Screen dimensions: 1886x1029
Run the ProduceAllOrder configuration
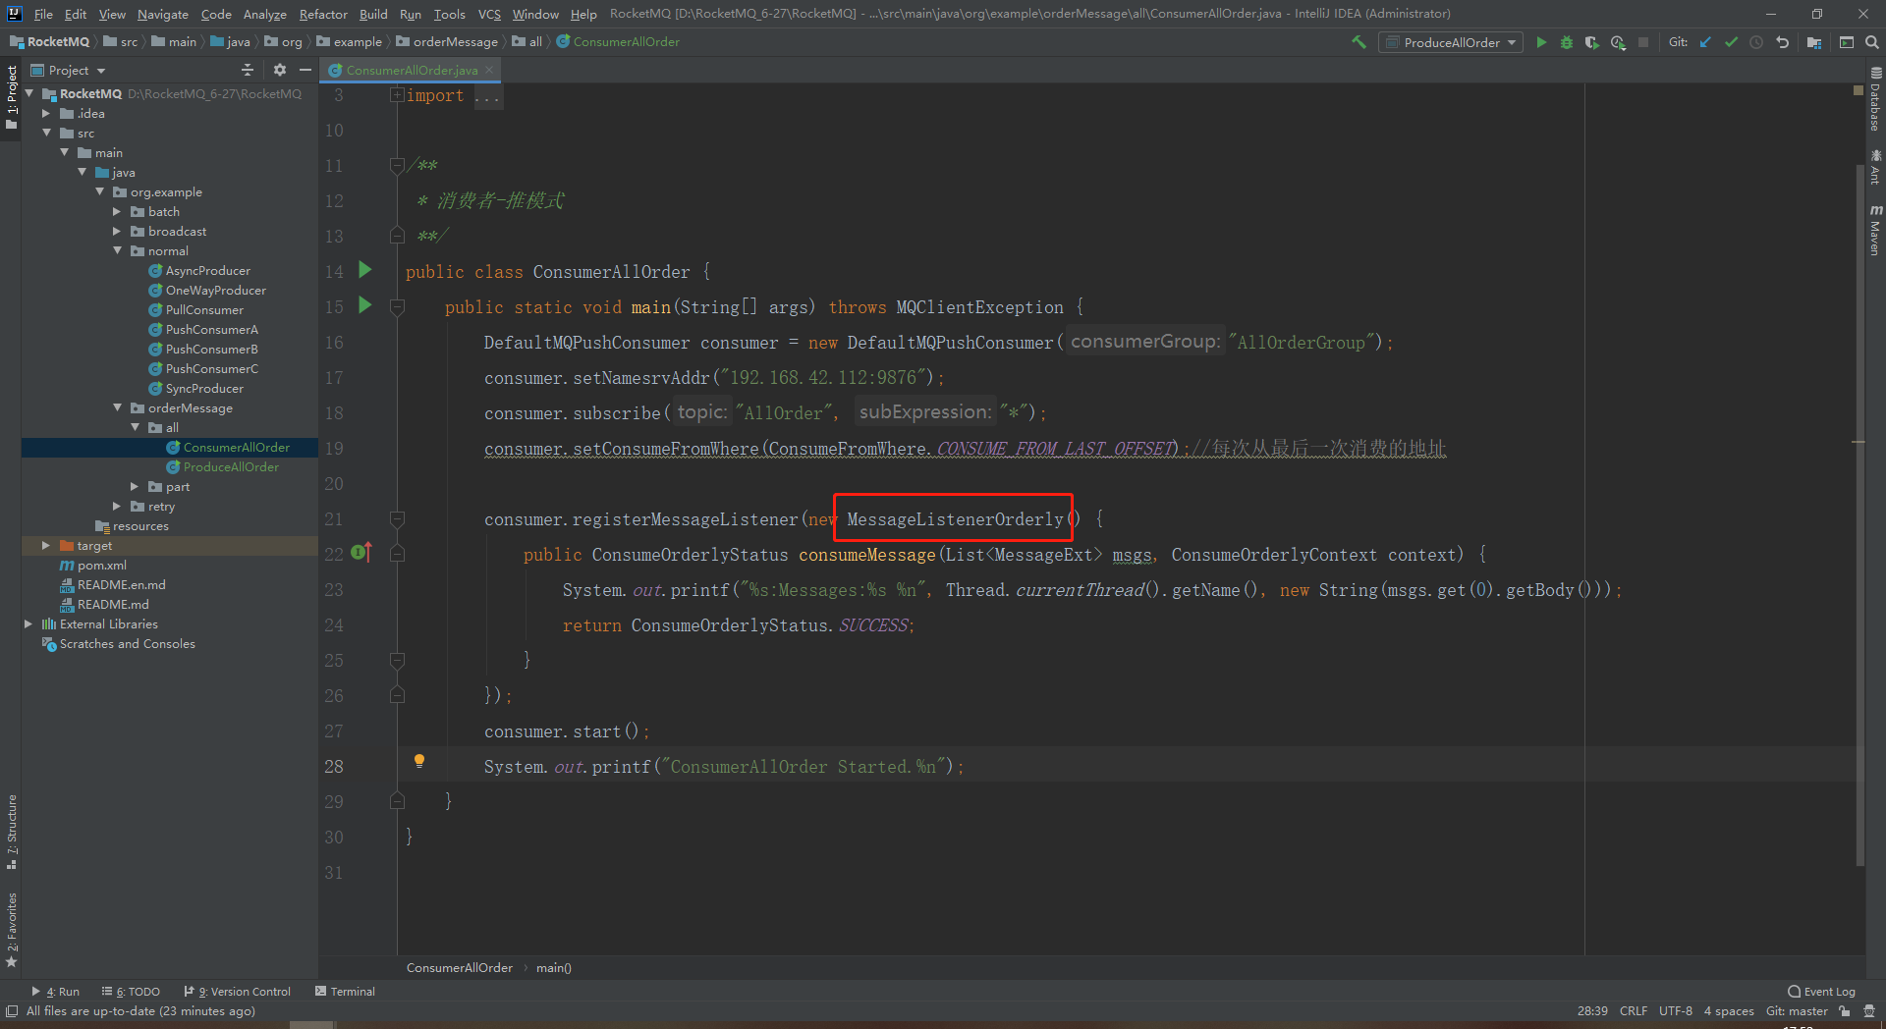(x=1541, y=42)
